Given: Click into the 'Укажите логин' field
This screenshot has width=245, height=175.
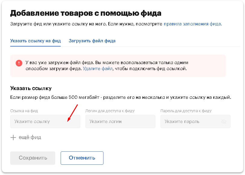Looking at the screenshot, I should coord(120,122).
